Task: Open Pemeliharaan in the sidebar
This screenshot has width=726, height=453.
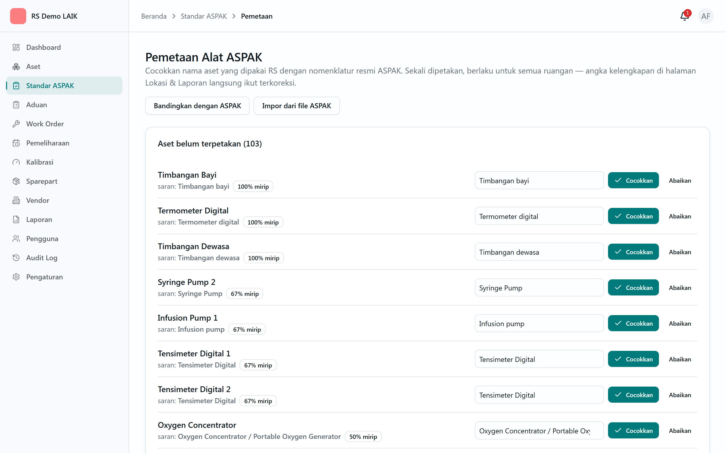Action: pyautogui.click(x=64, y=143)
